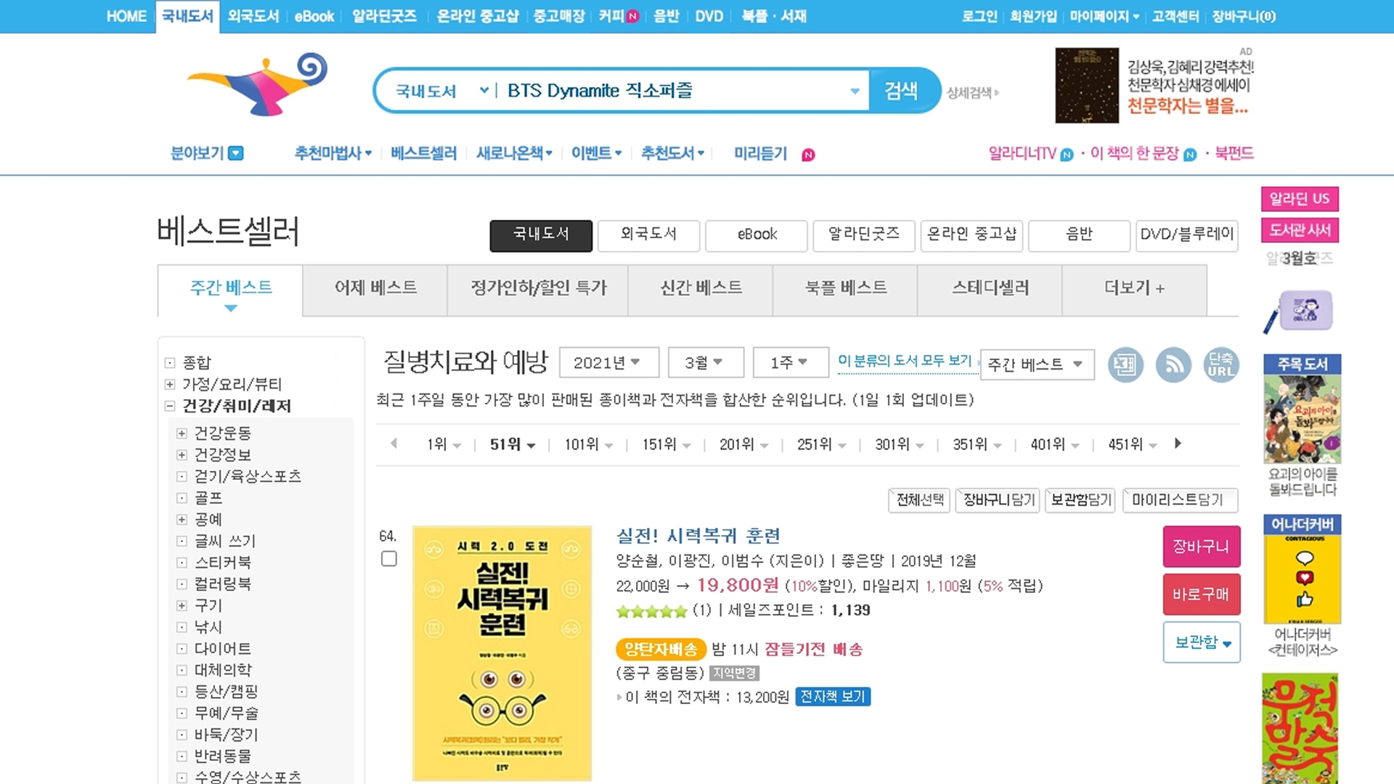Select the eBook bestseller tab
The image size is (1394, 784).
pyautogui.click(x=756, y=235)
